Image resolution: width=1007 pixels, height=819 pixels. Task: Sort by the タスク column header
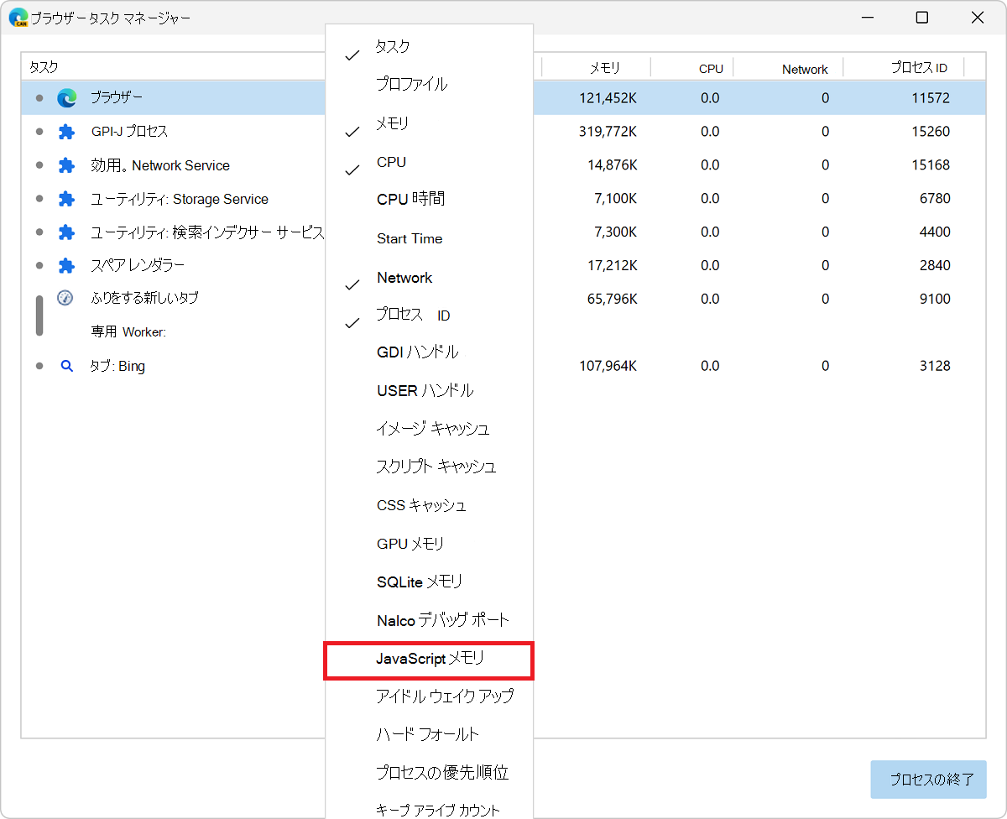click(44, 67)
